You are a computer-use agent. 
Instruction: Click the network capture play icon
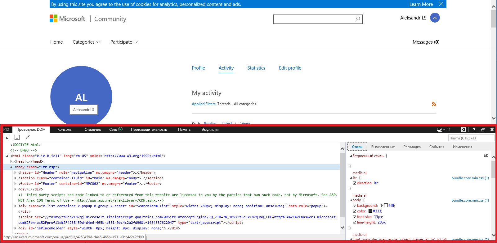[x=120, y=130]
